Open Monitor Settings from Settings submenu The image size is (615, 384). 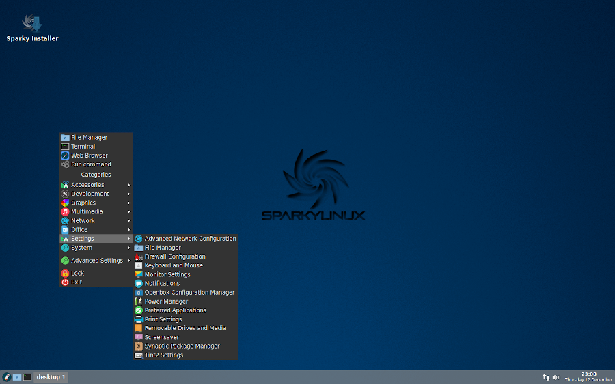[x=185, y=274]
